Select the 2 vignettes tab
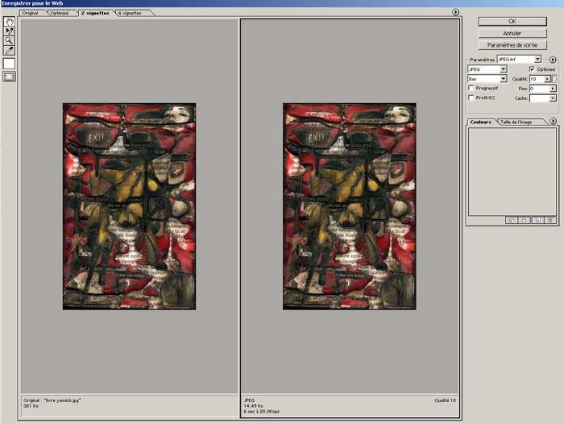 click(x=95, y=13)
